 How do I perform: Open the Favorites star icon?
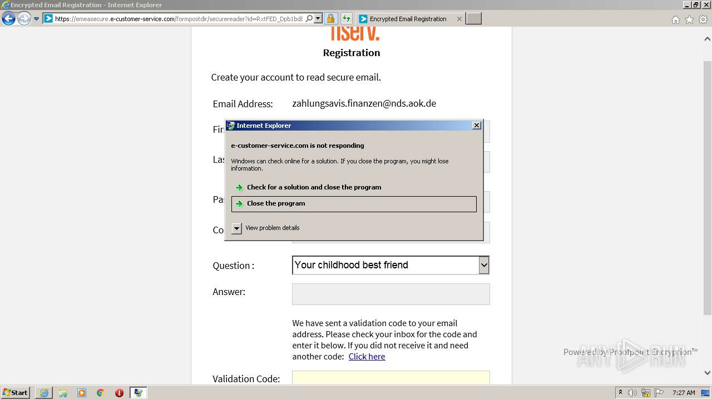(x=689, y=19)
